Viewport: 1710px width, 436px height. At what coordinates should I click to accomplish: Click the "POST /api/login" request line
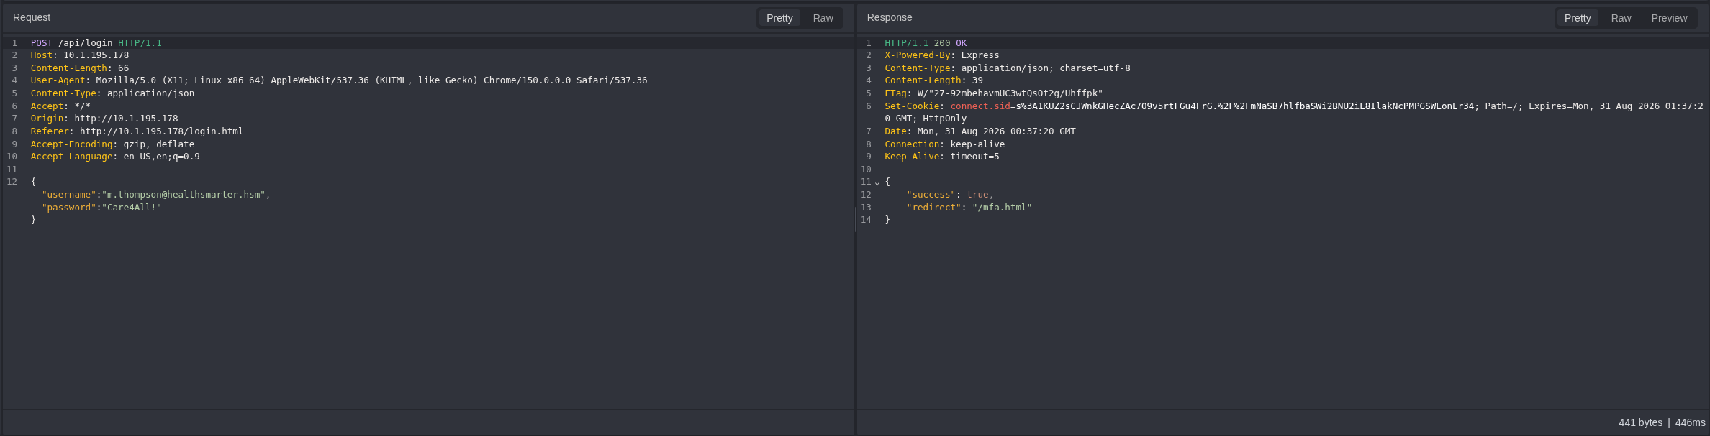96,43
